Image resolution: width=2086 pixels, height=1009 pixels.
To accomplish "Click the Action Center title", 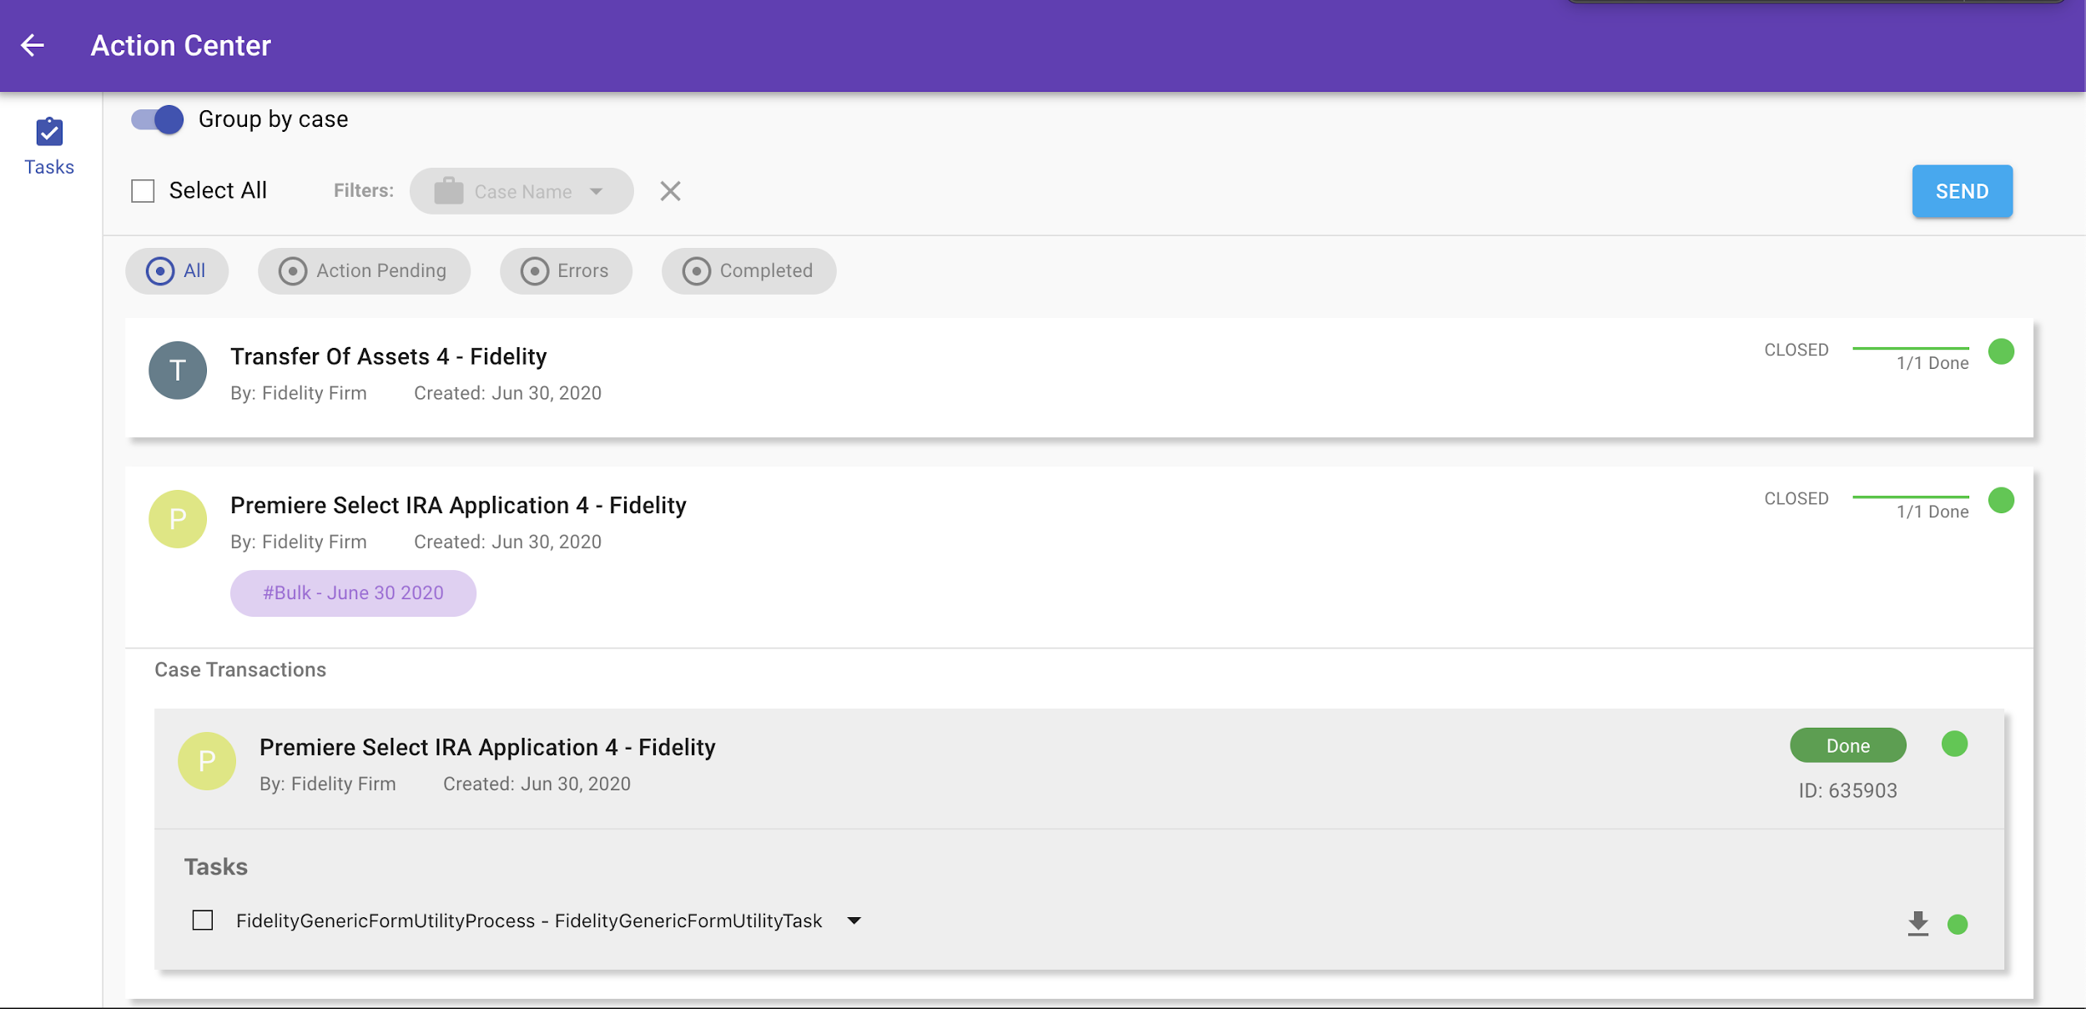I will tap(180, 45).
